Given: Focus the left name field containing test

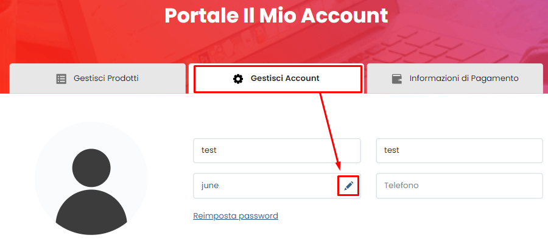Looking at the screenshot, I should point(277,150).
